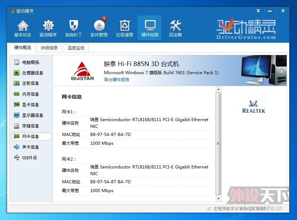Click 导出硬件报告 link
The height and width of the screenshot is (220, 297).
[x=116, y=79]
